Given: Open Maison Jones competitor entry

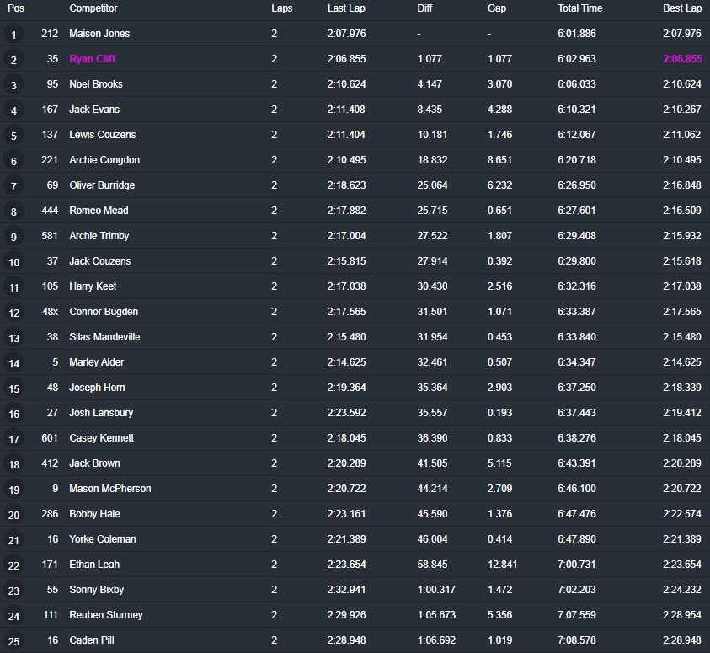Looking at the screenshot, I should click(x=99, y=34).
